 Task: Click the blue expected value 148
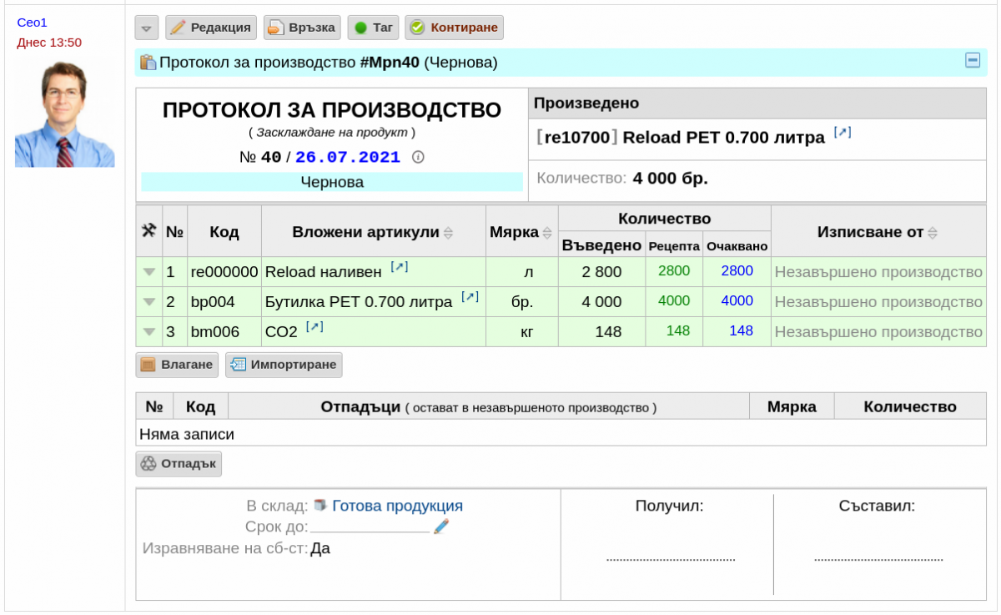741,330
